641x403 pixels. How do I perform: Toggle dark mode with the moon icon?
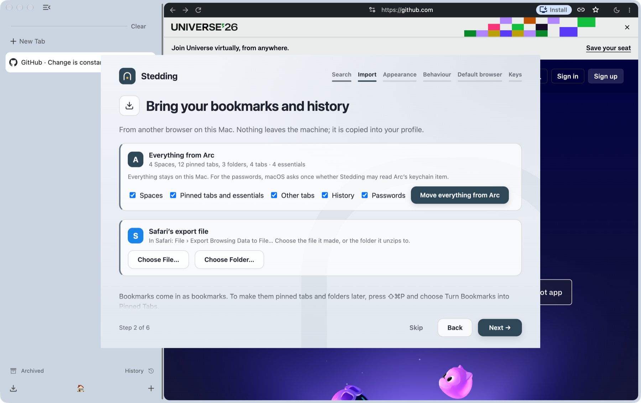coord(616,10)
